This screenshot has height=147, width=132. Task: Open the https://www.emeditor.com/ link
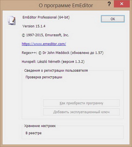coord(44,44)
